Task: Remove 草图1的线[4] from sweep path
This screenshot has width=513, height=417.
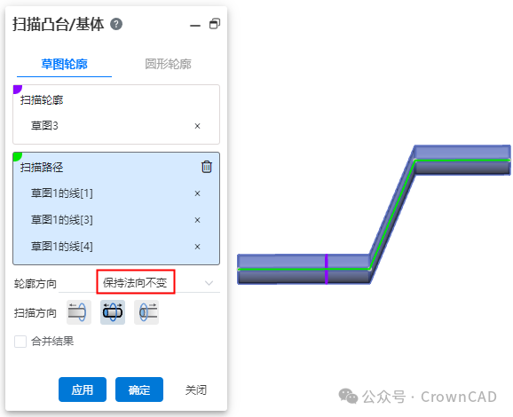Action: tap(197, 247)
